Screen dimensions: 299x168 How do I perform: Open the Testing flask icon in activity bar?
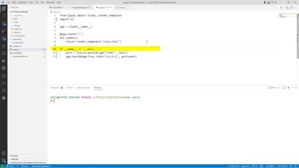tap(4, 46)
